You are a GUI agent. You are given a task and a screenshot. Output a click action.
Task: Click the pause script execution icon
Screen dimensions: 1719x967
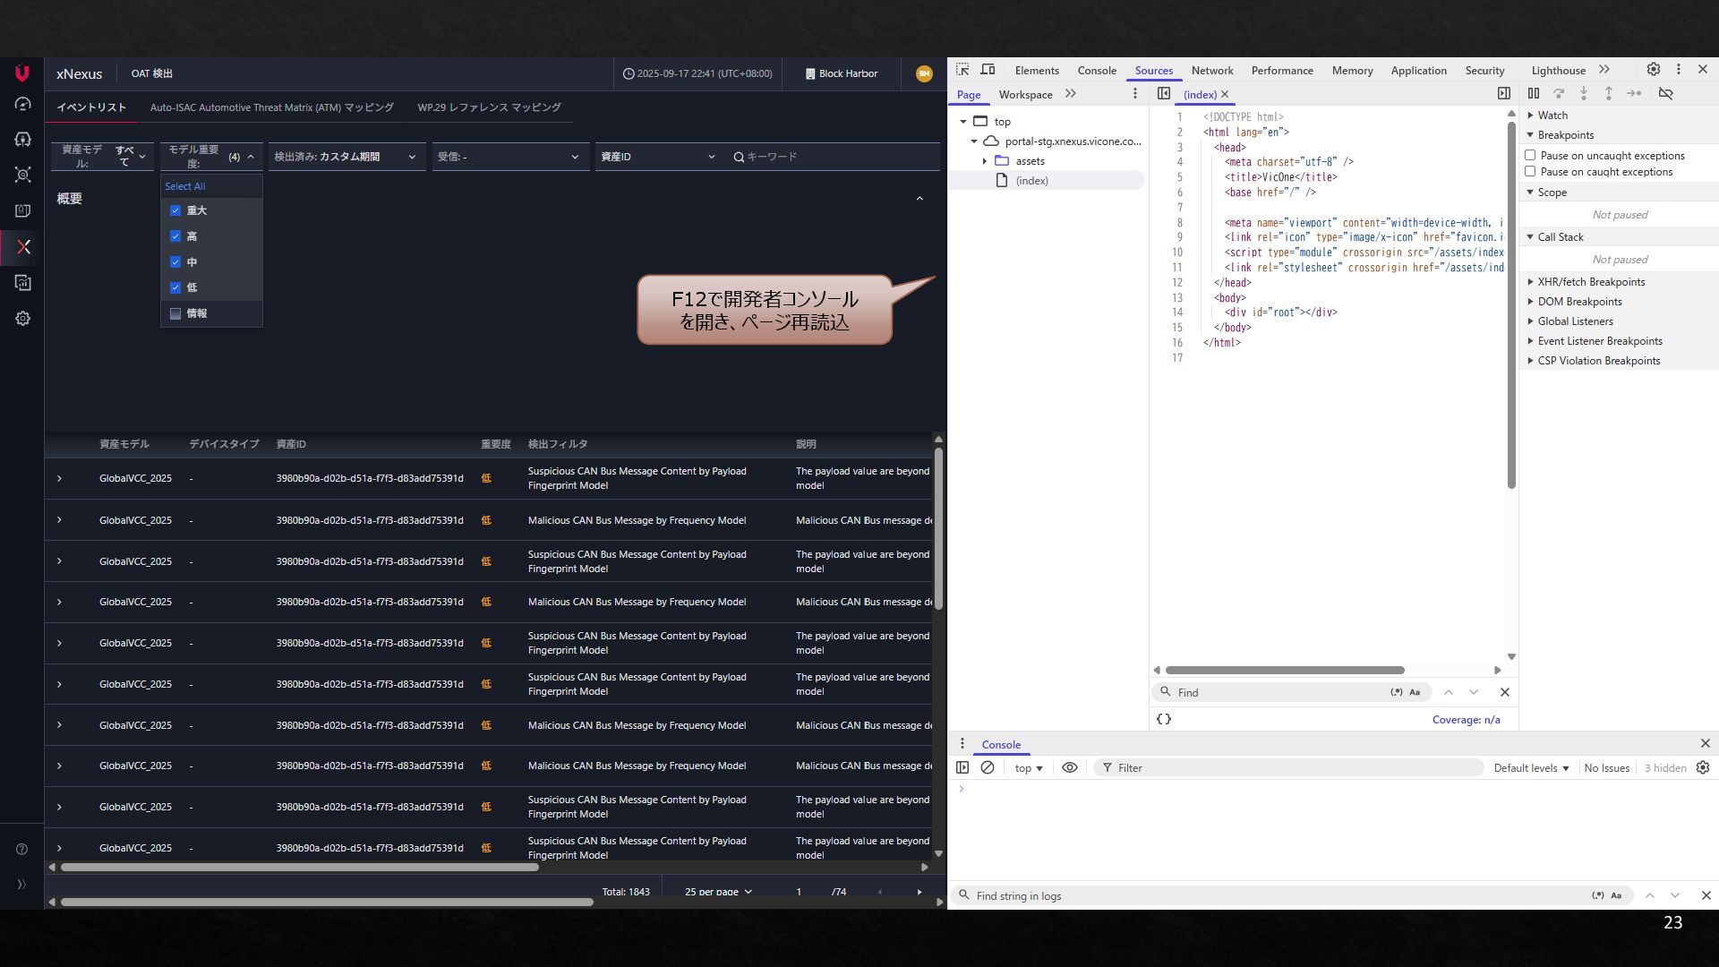click(x=1533, y=93)
